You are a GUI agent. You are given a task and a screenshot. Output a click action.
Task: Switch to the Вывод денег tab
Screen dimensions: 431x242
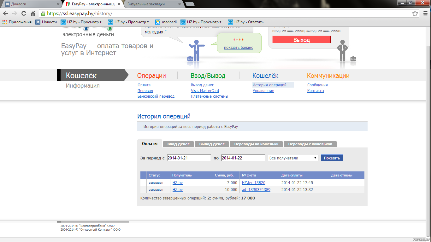coord(212,144)
